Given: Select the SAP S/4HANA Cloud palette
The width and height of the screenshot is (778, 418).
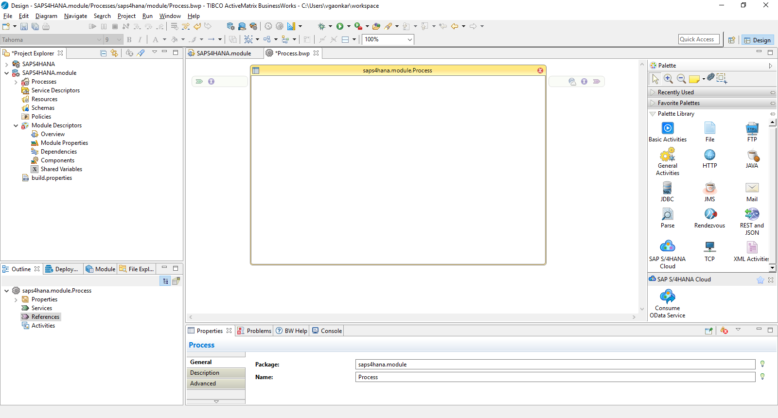Looking at the screenshot, I should pyautogui.click(x=667, y=247).
